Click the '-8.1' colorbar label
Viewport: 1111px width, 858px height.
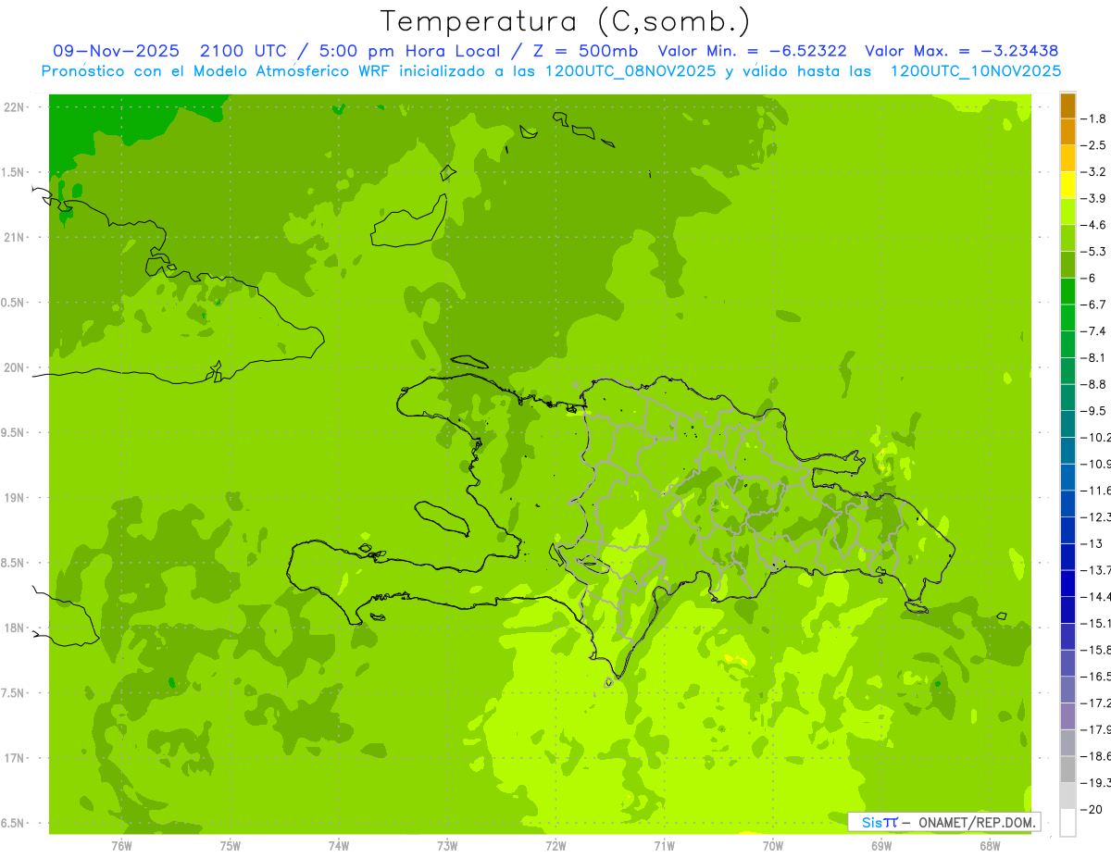(1093, 357)
